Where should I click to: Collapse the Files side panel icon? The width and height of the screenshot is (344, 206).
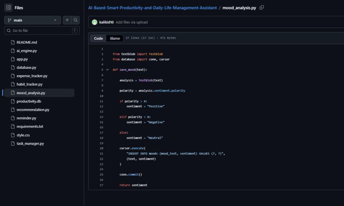[x=9, y=7]
